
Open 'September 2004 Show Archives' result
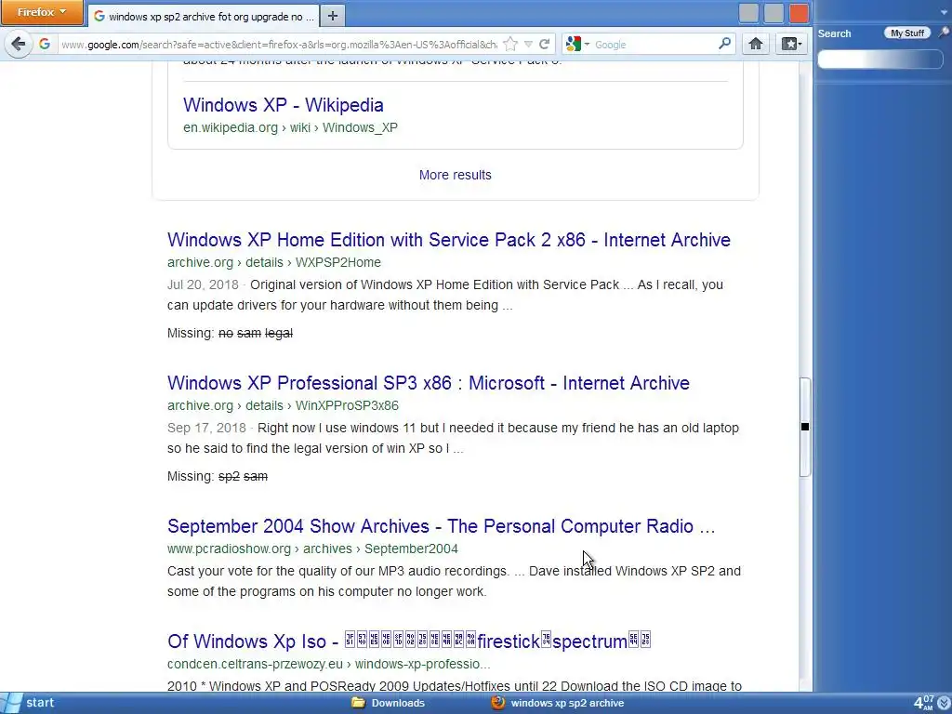[x=441, y=526]
